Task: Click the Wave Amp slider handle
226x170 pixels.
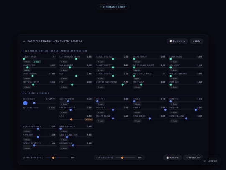Action: [x=38, y=137]
